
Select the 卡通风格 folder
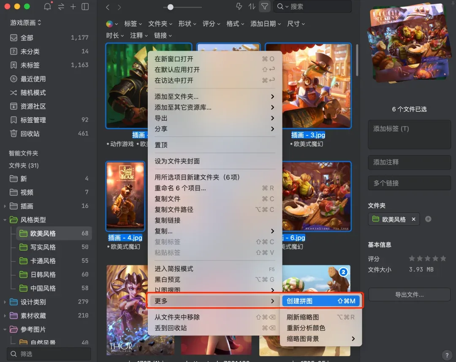[x=54, y=261]
